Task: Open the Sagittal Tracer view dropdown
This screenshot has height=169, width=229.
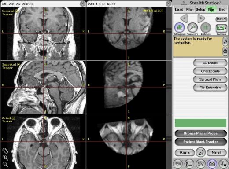Action: point(18,64)
